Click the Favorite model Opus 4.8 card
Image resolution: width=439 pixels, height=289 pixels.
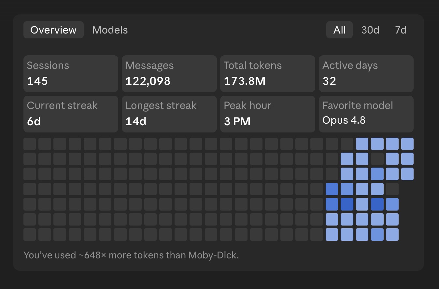(366, 114)
